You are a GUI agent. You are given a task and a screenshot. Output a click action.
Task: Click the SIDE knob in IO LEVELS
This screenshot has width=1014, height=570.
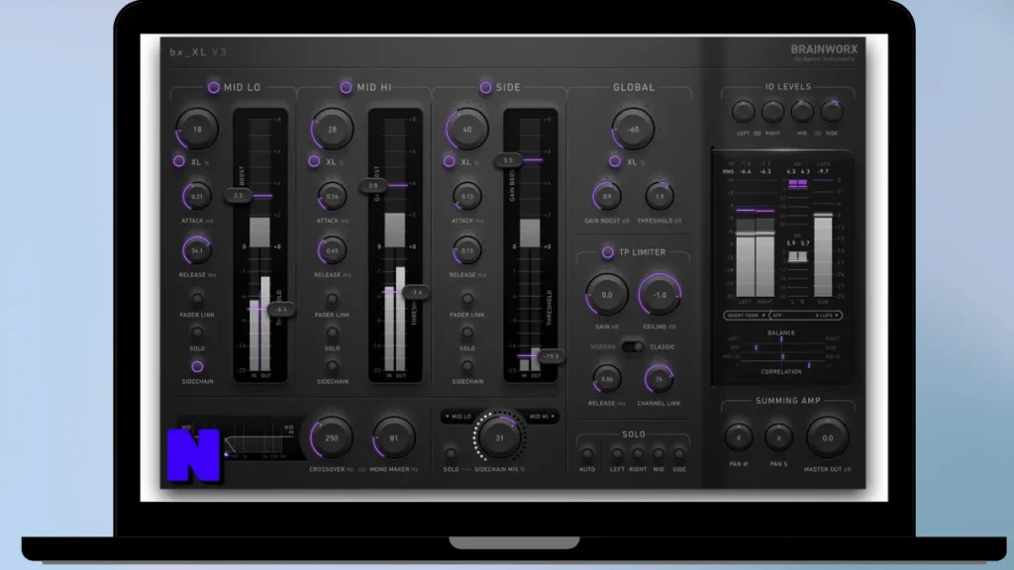point(832,112)
